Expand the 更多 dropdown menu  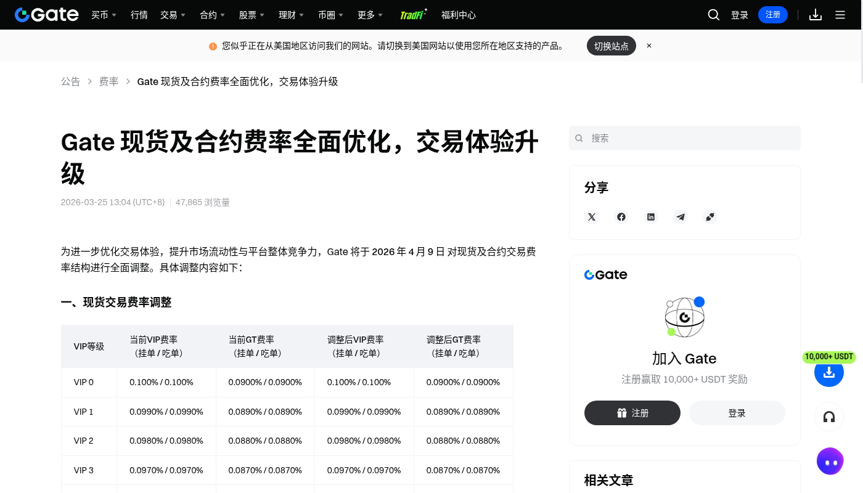[x=370, y=15]
